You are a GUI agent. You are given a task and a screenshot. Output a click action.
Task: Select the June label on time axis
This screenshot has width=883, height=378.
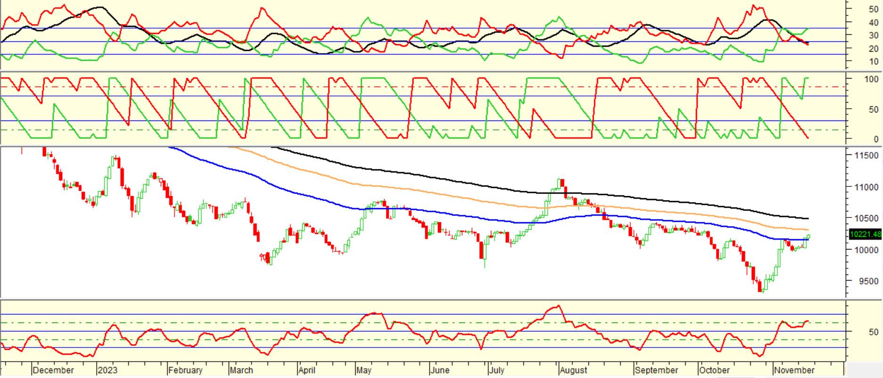pos(440,370)
